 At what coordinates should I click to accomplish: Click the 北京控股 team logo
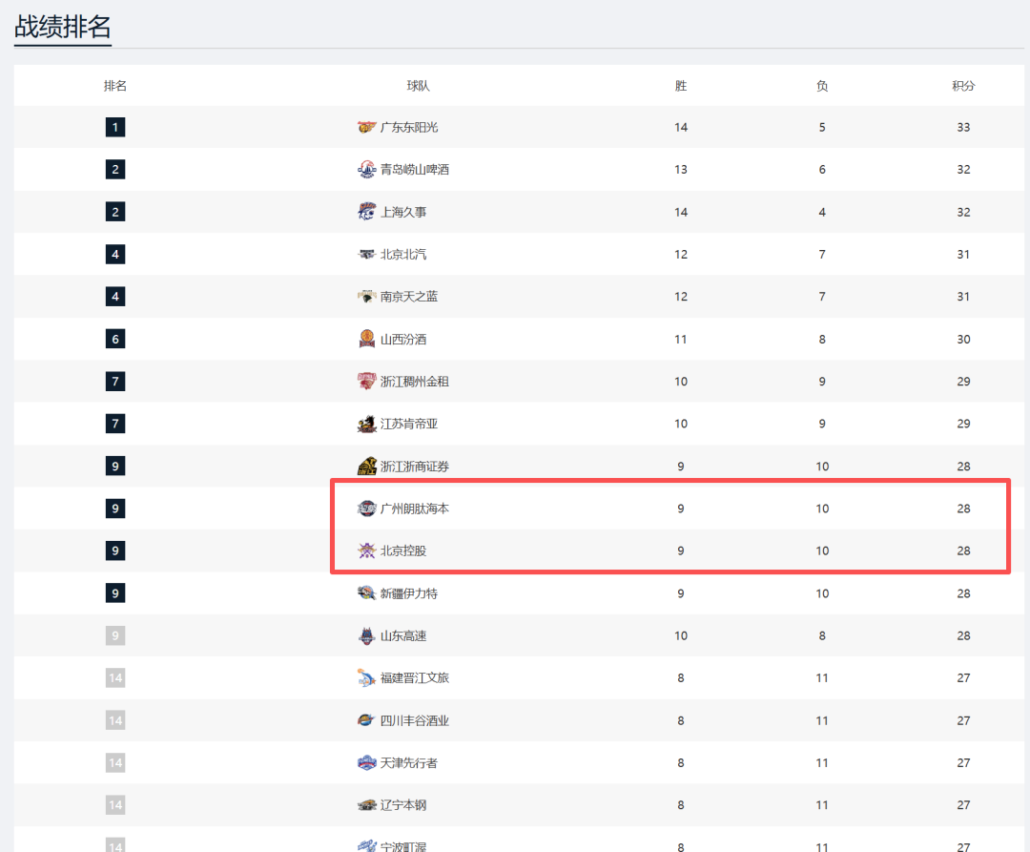pyautogui.click(x=366, y=551)
